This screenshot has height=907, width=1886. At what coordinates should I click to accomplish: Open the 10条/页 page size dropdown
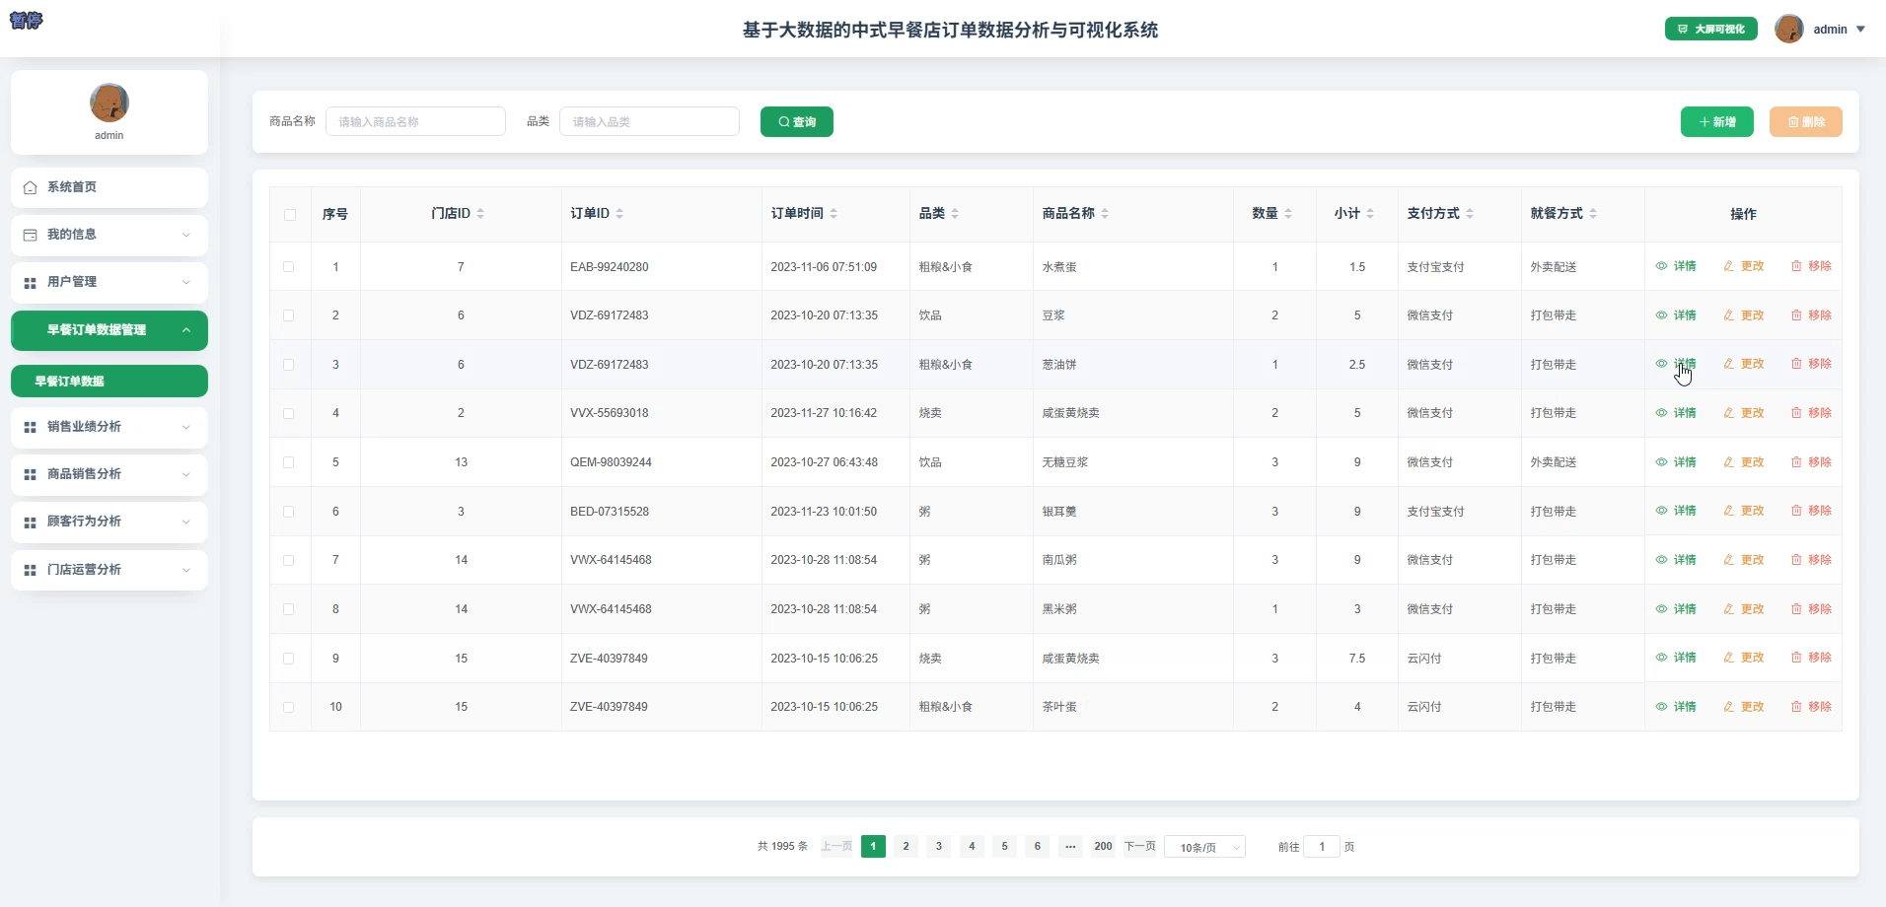[x=1205, y=847]
